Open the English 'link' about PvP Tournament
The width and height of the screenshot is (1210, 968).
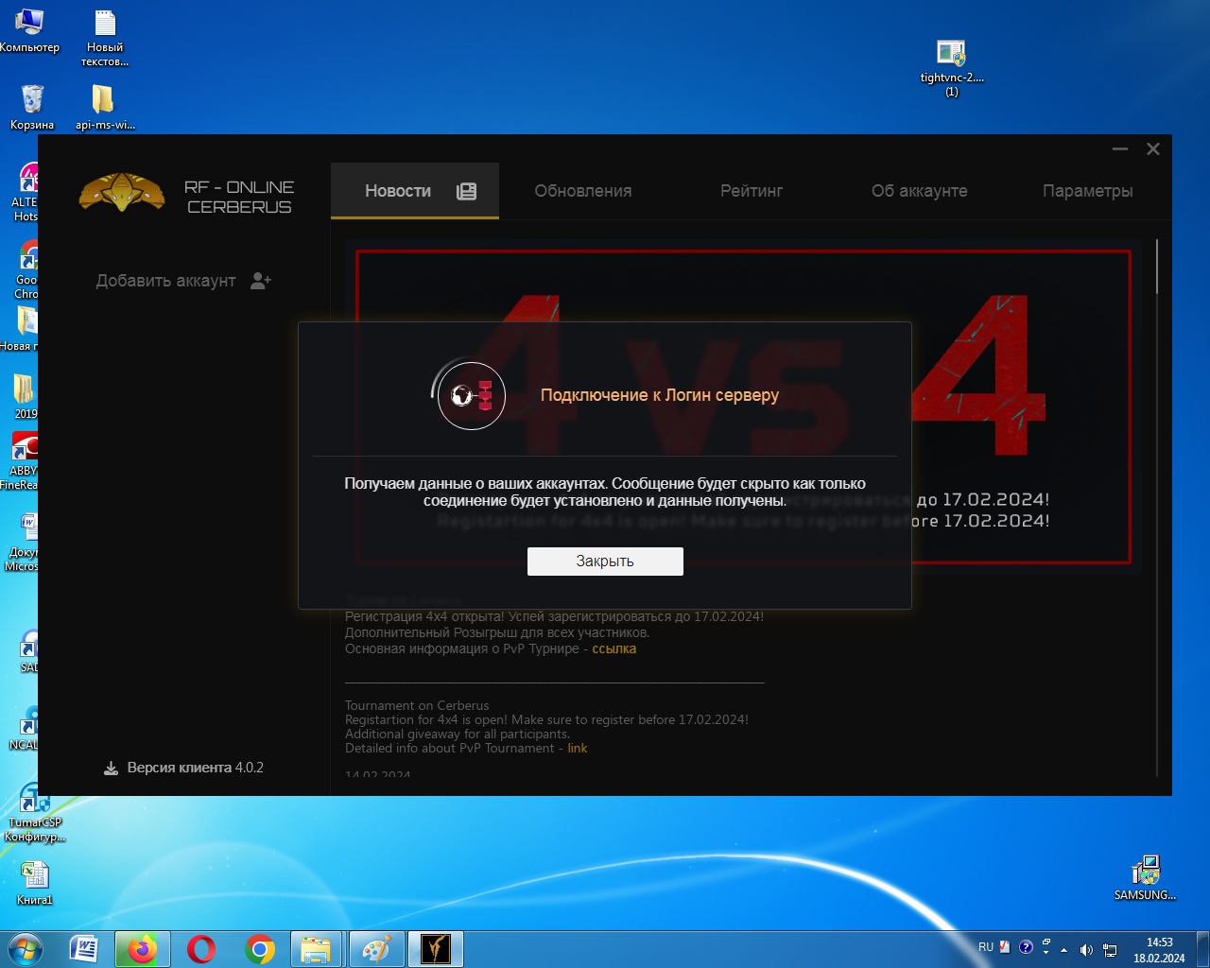(x=578, y=748)
